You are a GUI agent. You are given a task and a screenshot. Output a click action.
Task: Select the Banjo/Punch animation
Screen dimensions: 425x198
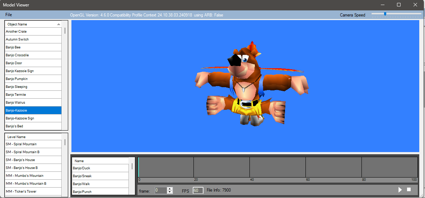click(x=100, y=192)
